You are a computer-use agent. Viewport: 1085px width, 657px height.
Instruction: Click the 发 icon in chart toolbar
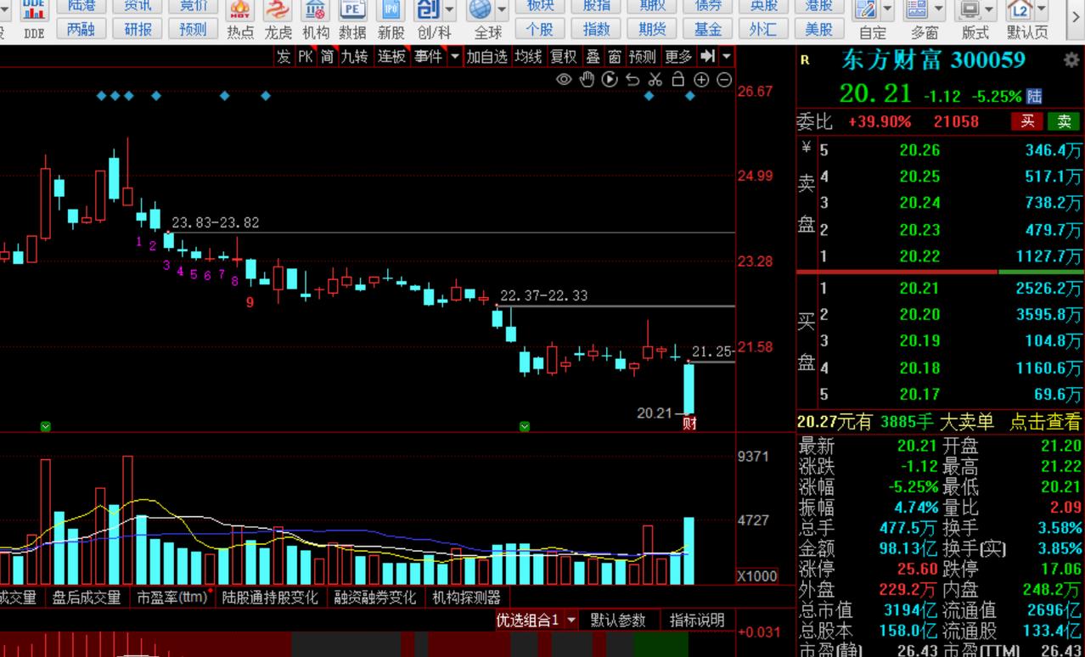(x=283, y=56)
